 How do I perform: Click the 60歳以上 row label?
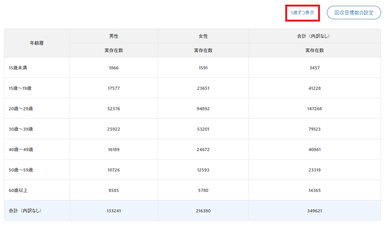[18, 190]
